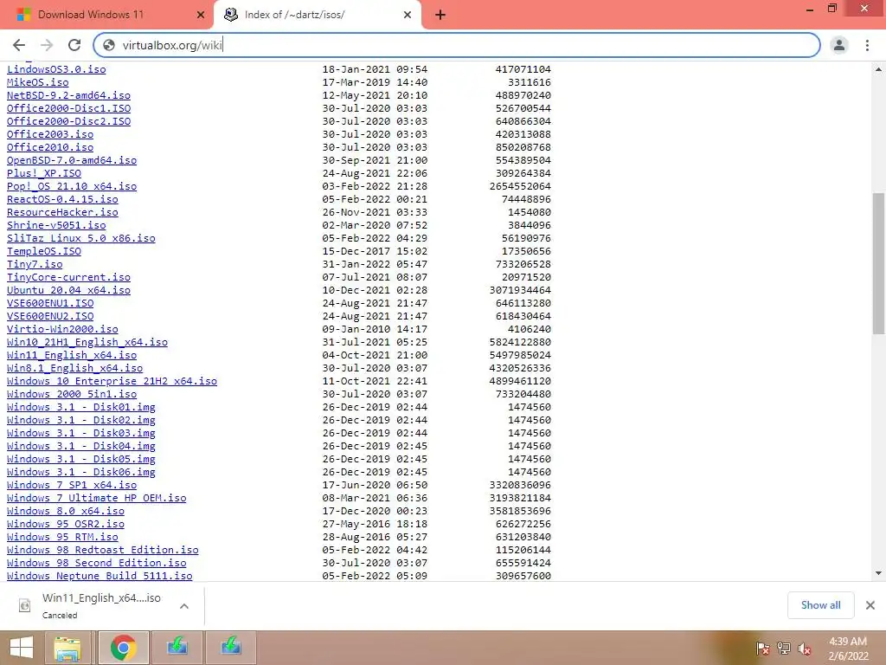This screenshot has height=665, width=886.
Task: Dismiss the downloads bar with its X
Action: point(870,605)
